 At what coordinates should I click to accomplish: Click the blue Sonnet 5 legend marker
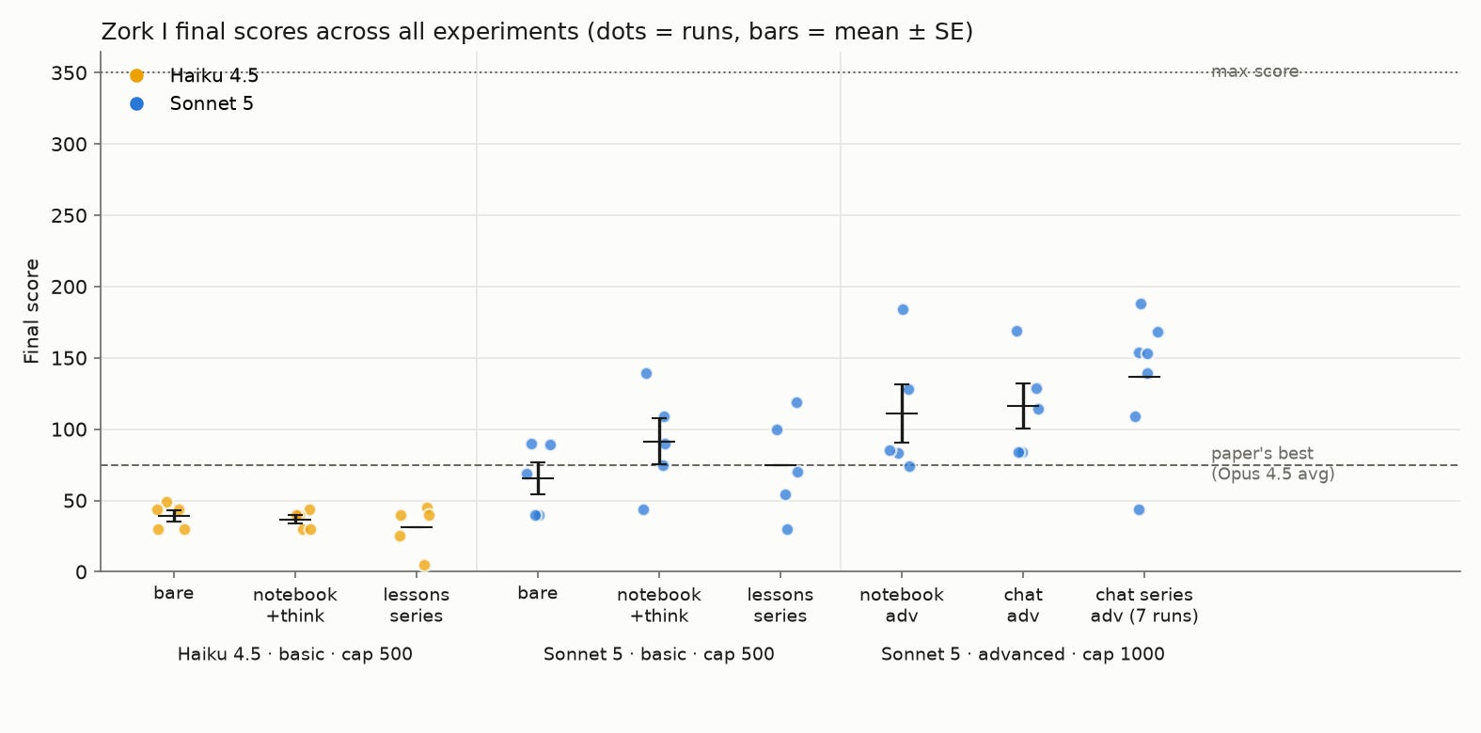point(136,103)
